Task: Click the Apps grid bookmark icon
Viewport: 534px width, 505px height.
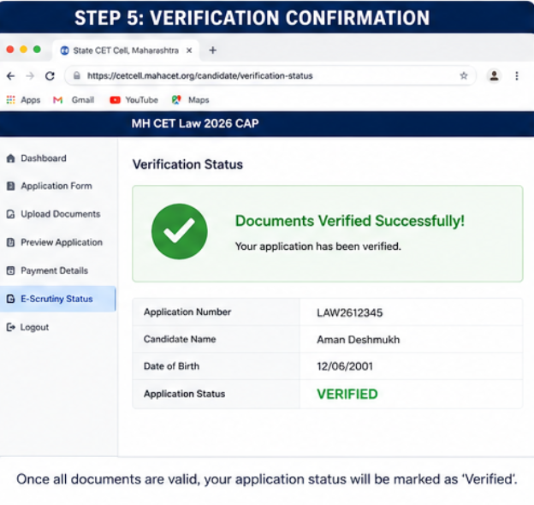Action: [11, 100]
